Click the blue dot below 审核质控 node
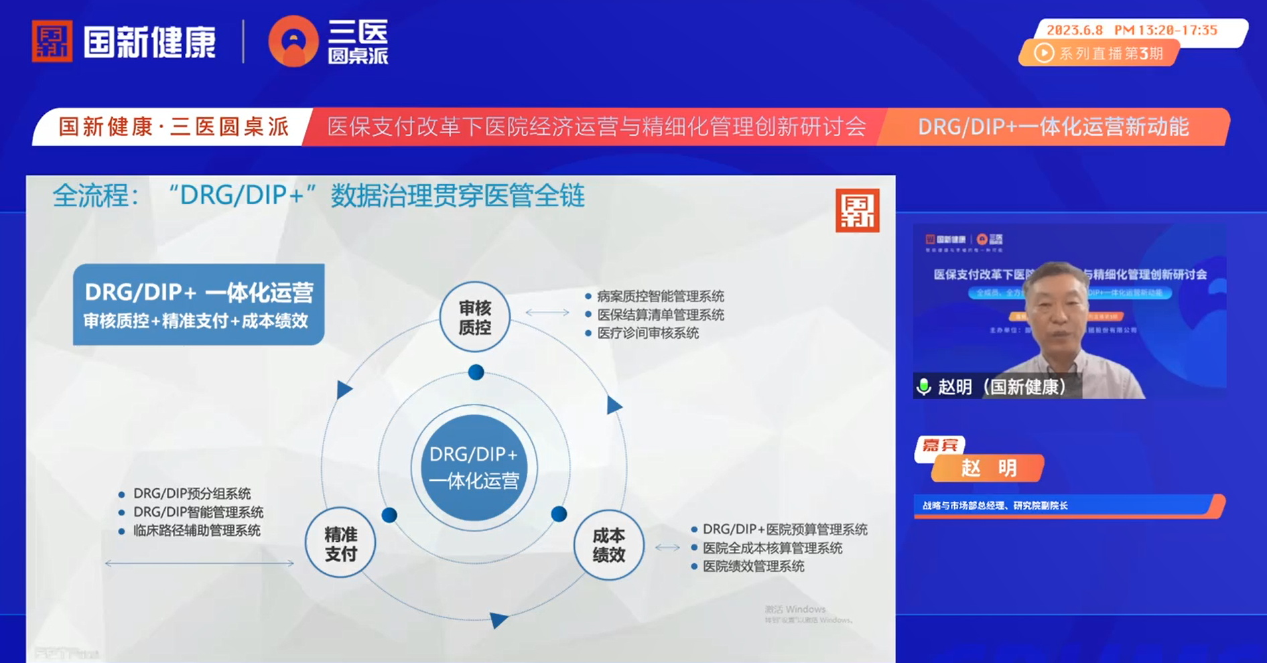Viewport: 1267px width, 663px height. click(476, 372)
